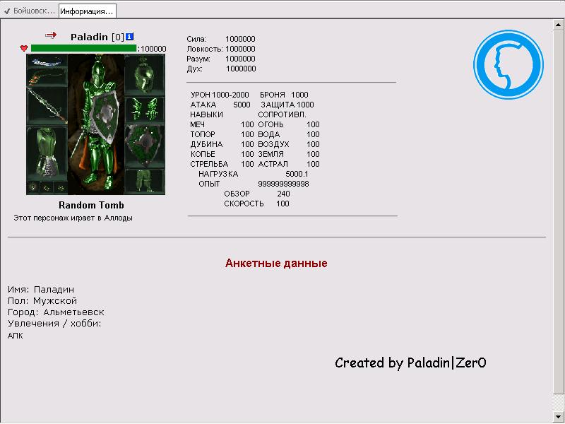Click the ТОПОР skill row
This screenshot has height=424, width=565.
click(x=222, y=134)
